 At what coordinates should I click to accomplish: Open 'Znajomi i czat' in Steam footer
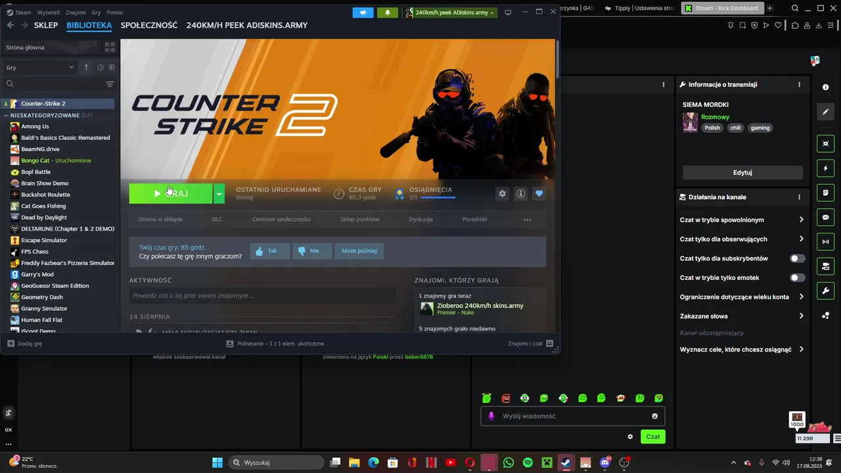pos(531,344)
